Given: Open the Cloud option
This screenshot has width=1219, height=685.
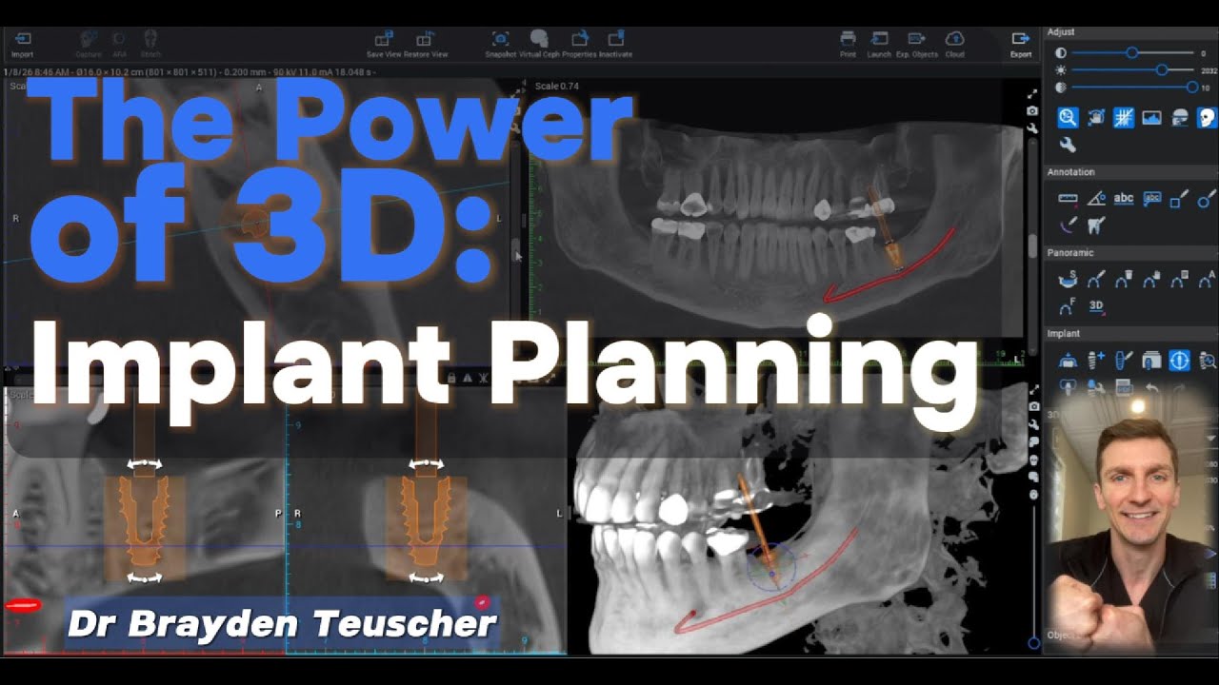Looking at the screenshot, I should (x=954, y=44).
